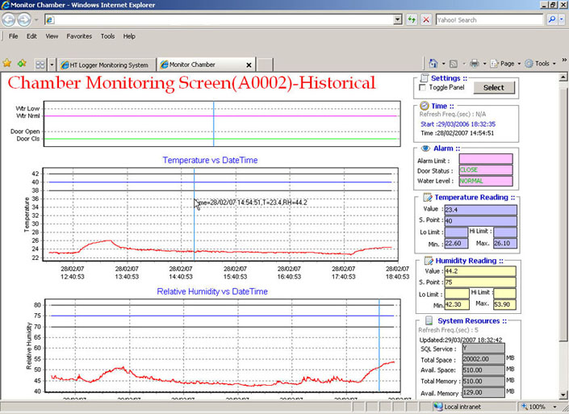Open the Quick Tabs grid icon
569x414 pixels.
[x=40, y=64]
